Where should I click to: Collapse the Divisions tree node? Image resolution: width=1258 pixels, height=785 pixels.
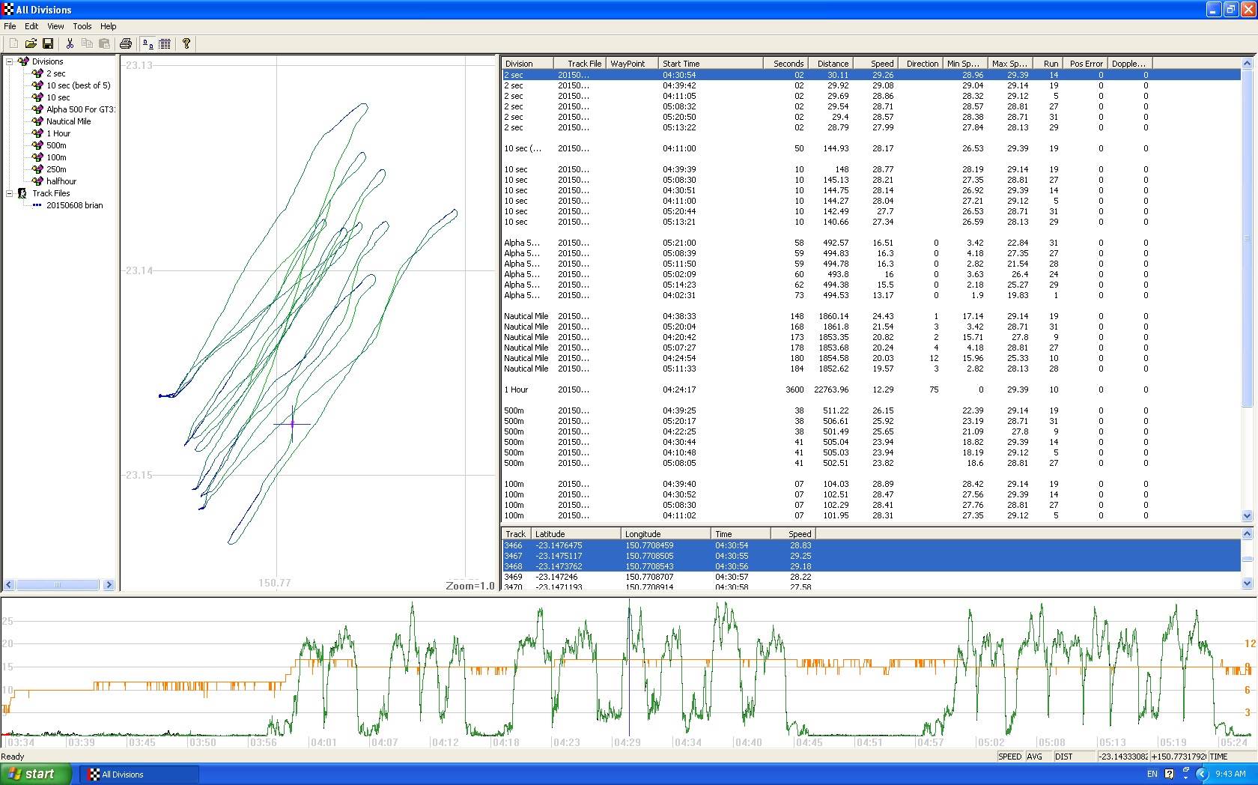coord(10,61)
